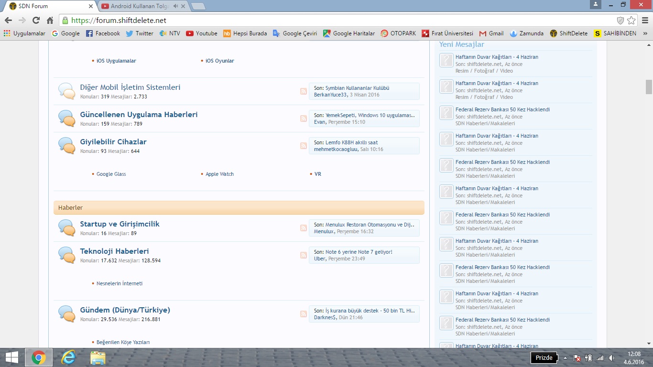Open the Chrome menu
653x367 pixels.
(645, 21)
